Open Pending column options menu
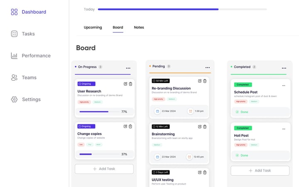Screen dimensions: 299x187 (208, 68)
